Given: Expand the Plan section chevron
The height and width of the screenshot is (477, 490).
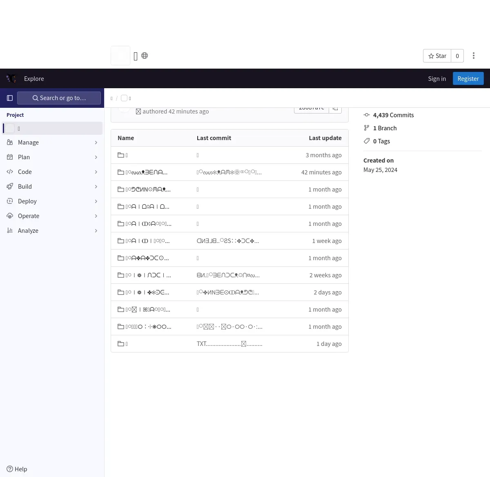Looking at the screenshot, I should pos(96,157).
